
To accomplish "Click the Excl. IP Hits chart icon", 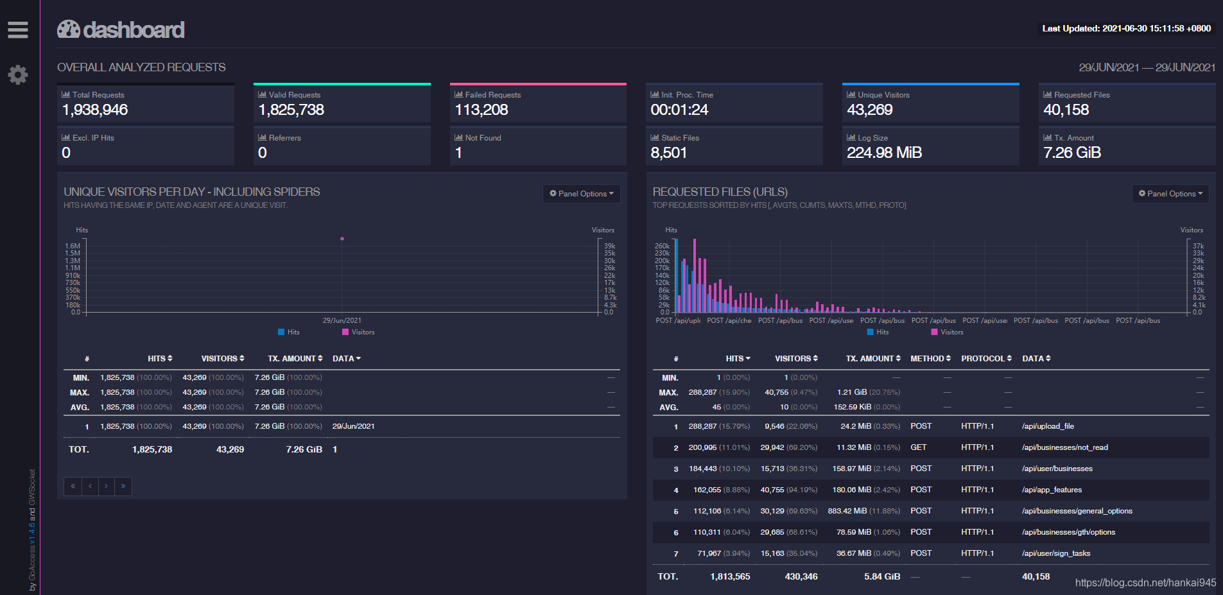I will 65,137.
